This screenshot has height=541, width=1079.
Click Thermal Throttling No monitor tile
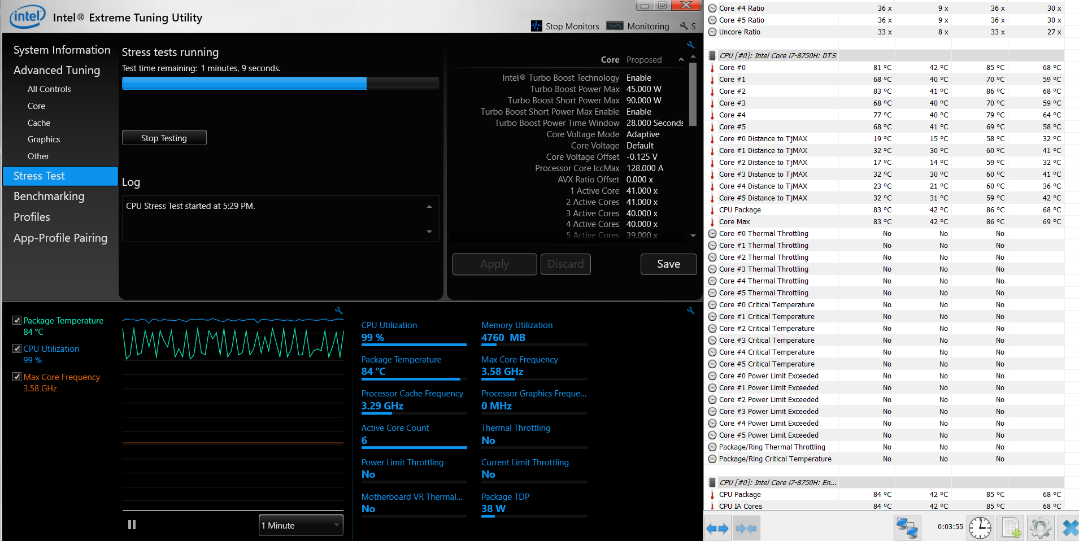(x=534, y=435)
